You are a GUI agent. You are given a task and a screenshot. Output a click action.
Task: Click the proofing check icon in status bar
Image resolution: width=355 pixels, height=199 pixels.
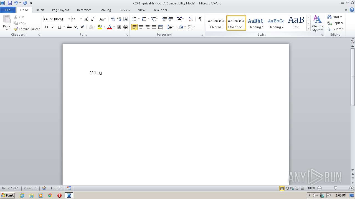tap(44, 188)
